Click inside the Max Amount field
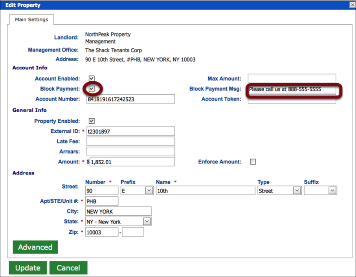Viewport: 356px width, 277px height. pyautogui.click(x=292, y=78)
